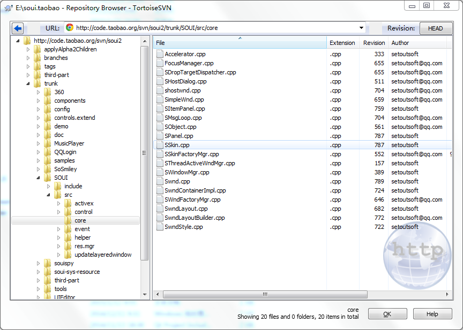Expand the include folder node
Image resolution: width=463 pixels, height=330 pixels.
point(48,186)
